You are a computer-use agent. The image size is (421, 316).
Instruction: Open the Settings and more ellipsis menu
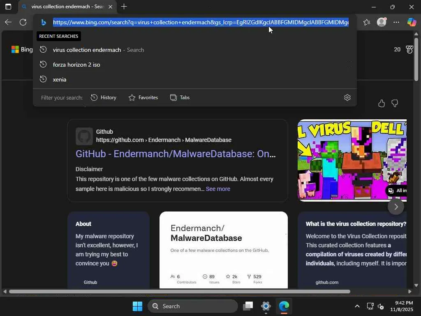tap(396, 22)
